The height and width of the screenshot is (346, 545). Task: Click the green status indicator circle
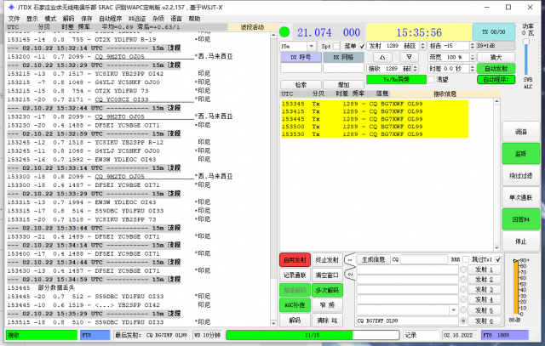click(284, 32)
